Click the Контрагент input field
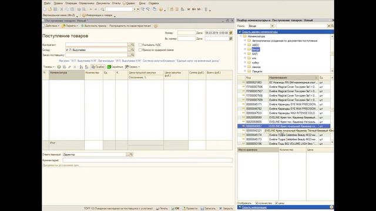Screen dimensions: 376x211 tap(96, 45)
